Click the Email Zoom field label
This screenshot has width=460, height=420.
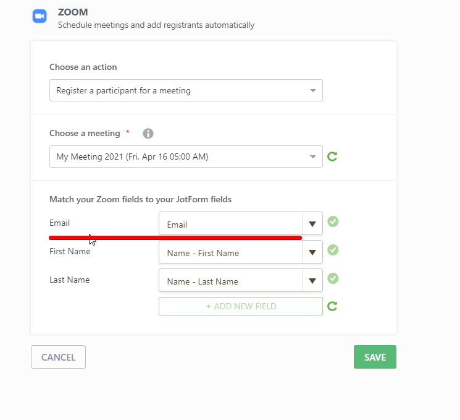coord(59,223)
